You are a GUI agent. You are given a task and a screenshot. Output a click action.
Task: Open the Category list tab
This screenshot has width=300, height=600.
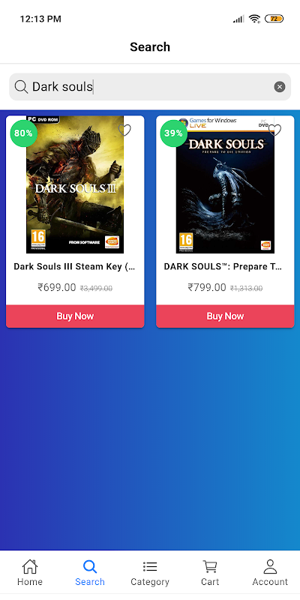coord(150,572)
